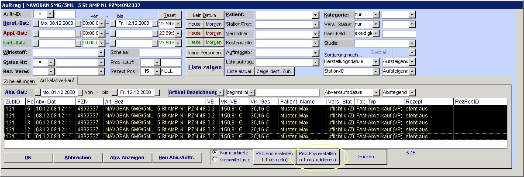524x177 pixels.
Task: Open the 'Abverkaufsdatum' sort dropdown
Action: coord(376,92)
